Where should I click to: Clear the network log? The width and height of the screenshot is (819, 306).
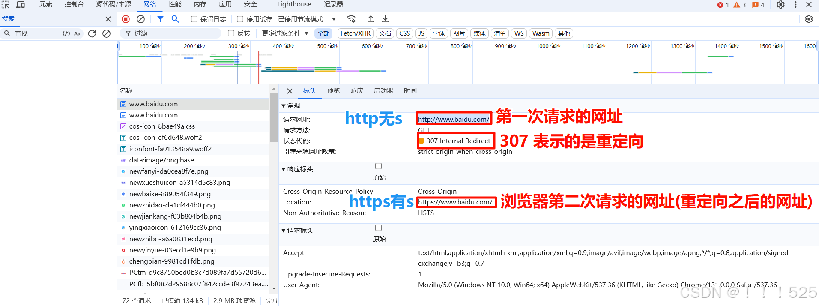pyautogui.click(x=140, y=19)
